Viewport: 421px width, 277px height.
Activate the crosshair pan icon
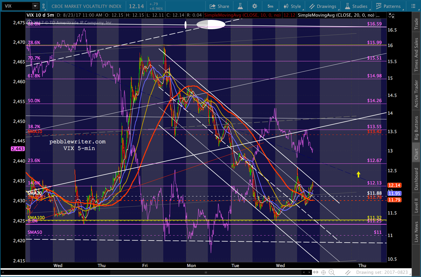click(323, 272)
